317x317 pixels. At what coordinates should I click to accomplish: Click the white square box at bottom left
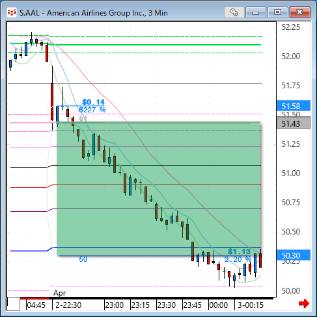[x=14, y=304]
